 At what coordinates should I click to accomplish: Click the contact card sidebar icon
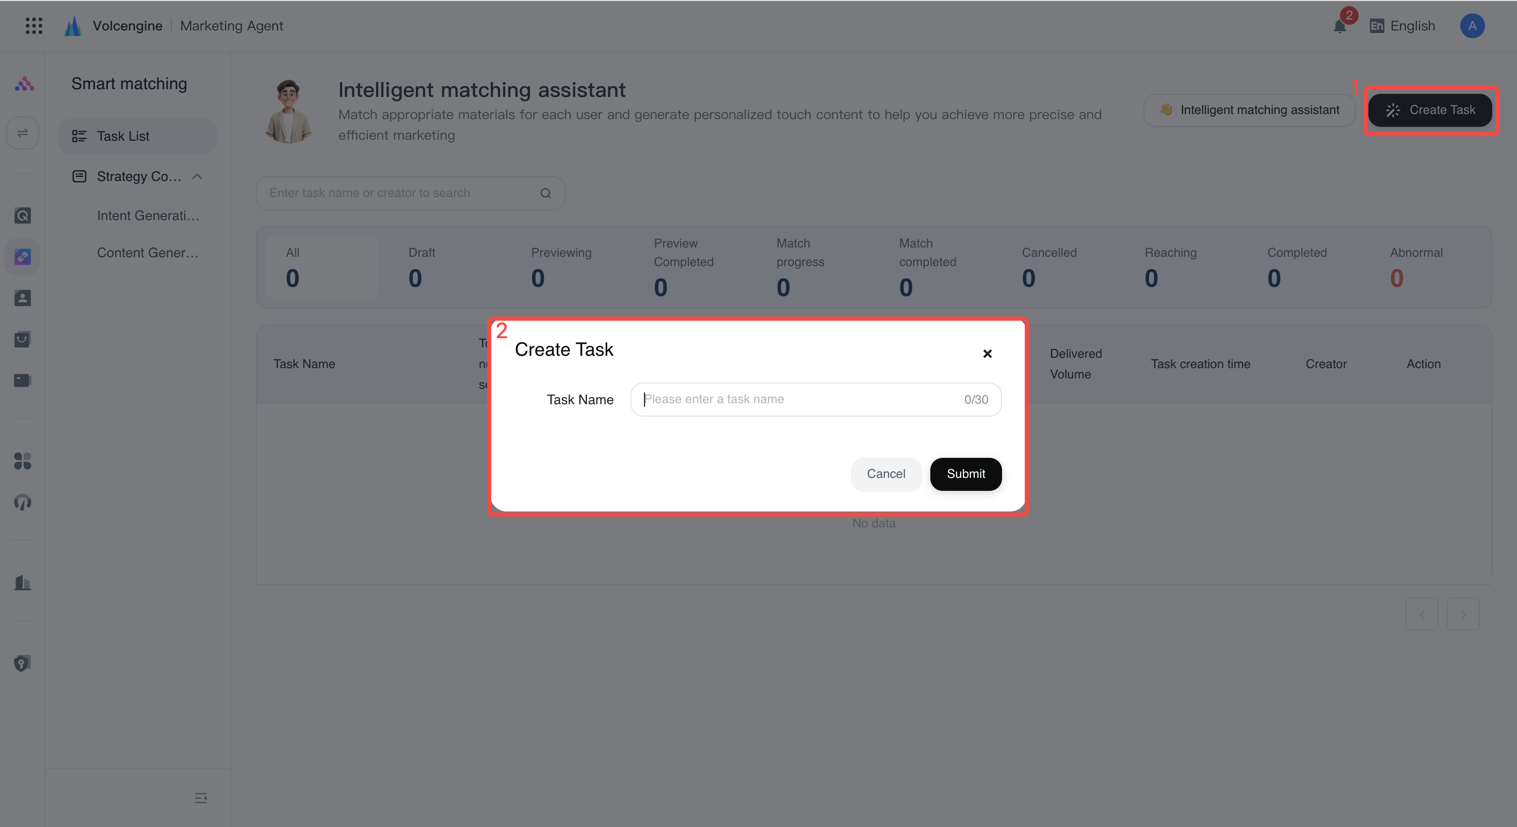click(22, 298)
